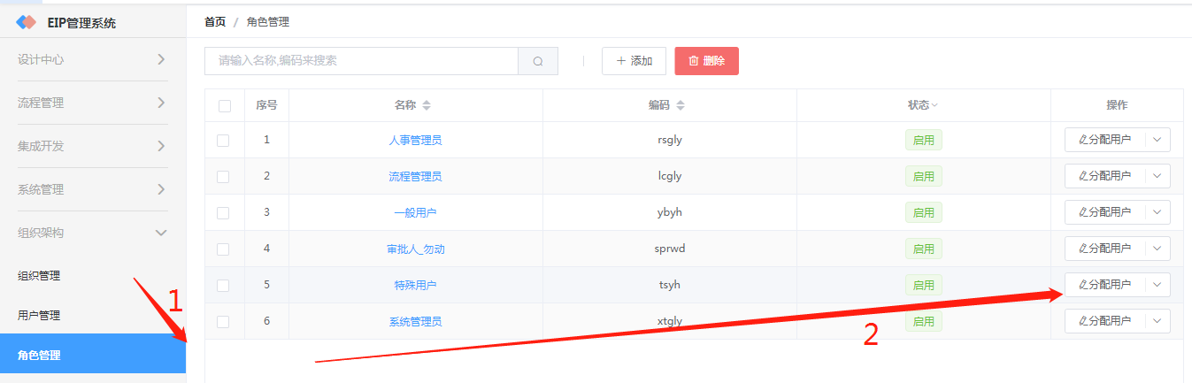Open action dropdown arrow for 一般用户 row
Image resolution: width=1192 pixels, height=383 pixels.
tap(1157, 212)
